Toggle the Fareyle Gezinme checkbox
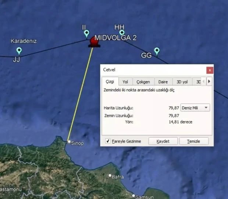The image size is (228, 199). click(x=108, y=141)
